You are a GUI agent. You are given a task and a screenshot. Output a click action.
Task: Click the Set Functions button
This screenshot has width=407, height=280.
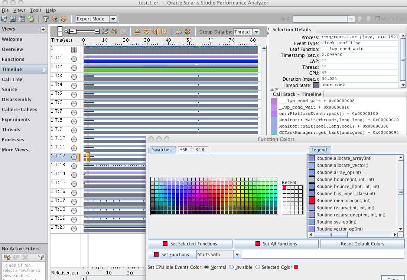coord(172,254)
